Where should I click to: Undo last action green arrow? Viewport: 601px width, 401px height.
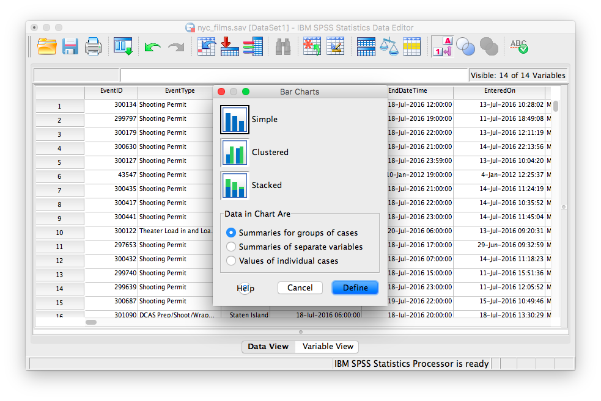click(153, 47)
